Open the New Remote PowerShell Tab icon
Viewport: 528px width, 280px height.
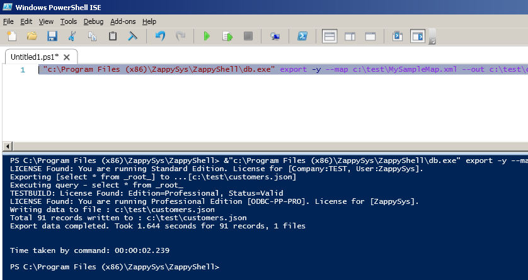pos(275,36)
